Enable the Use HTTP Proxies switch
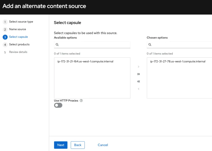212x151 pixels. coord(58,105)
